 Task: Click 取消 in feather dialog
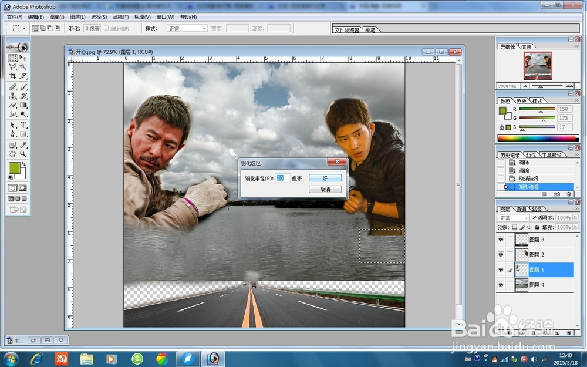(x=325, y=190)
